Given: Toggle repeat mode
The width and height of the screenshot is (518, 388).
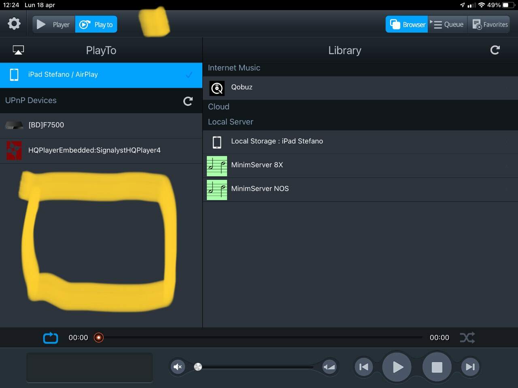Looking at the screenshot, I should pyautogui.click(x=51, y=338).
